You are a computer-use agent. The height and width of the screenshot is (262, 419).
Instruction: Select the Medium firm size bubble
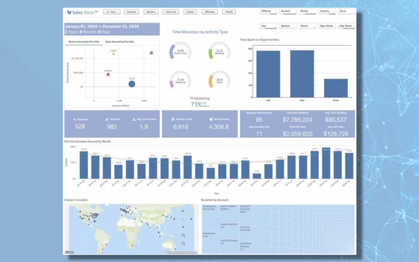108,75
